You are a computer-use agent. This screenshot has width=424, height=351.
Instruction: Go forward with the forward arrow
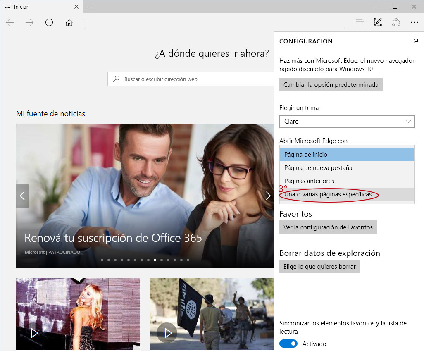(x=29, y=22)
